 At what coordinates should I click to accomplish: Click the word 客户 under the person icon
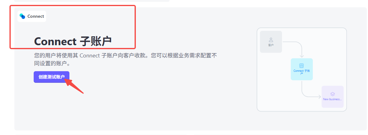click(x=271, y=45)
